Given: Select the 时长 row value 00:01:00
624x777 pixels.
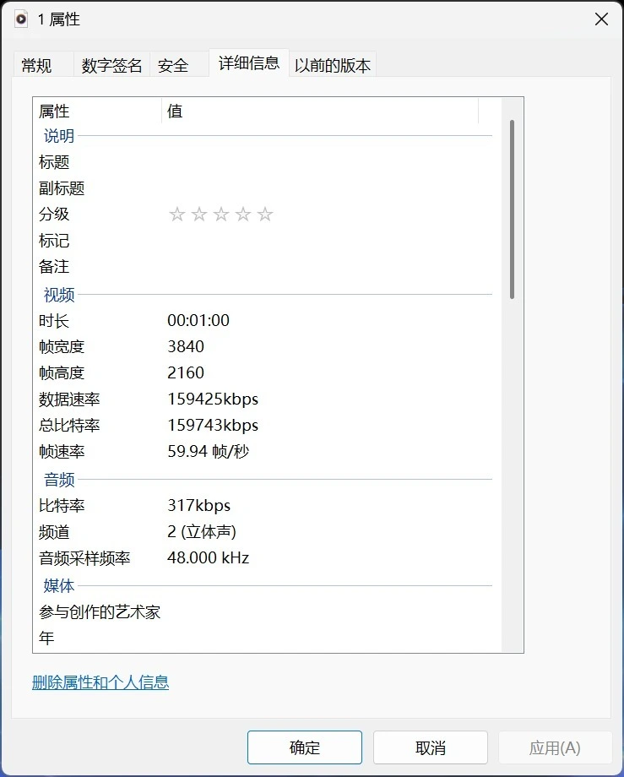Looking at the screenshot, I should tap(199, 321).
